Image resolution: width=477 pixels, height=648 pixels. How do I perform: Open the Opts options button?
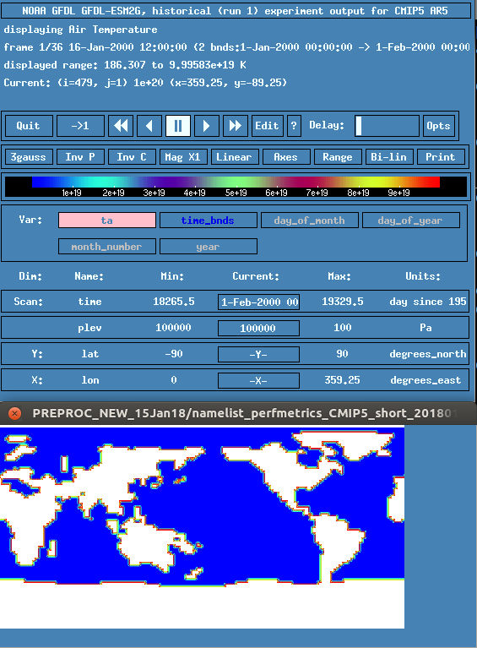click(x=439, y=126)
